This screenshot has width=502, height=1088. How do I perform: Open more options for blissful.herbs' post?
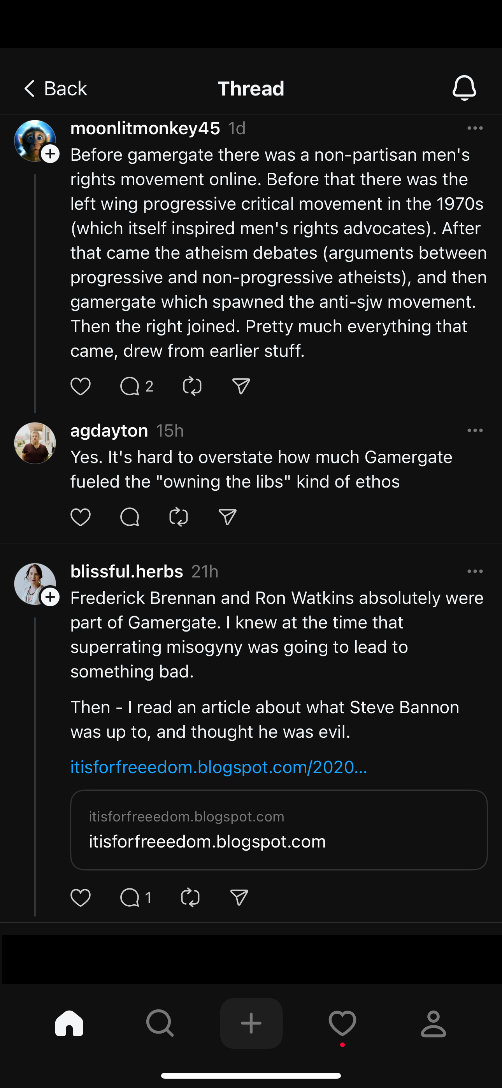coord(475,571)
